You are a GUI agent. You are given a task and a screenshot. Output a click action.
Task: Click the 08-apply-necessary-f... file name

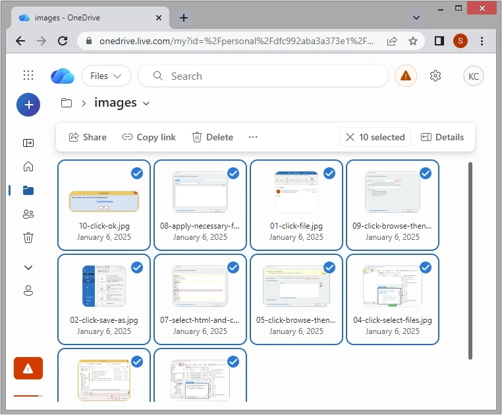tap(200, 226)
